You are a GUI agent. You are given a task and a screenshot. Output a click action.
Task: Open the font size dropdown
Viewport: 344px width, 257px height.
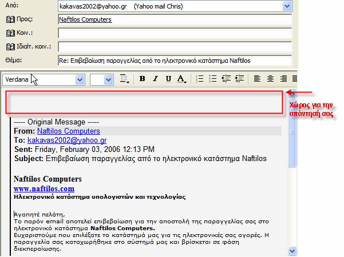tap(108, 79)
